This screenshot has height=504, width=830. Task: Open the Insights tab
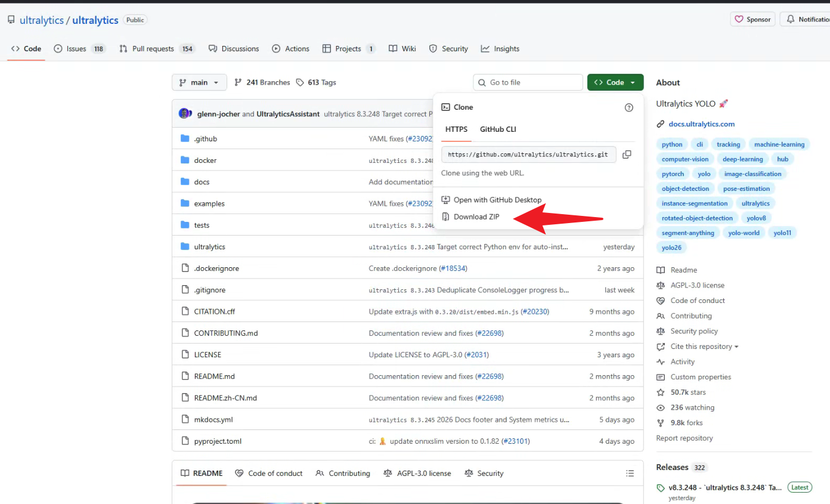point(500,49)
